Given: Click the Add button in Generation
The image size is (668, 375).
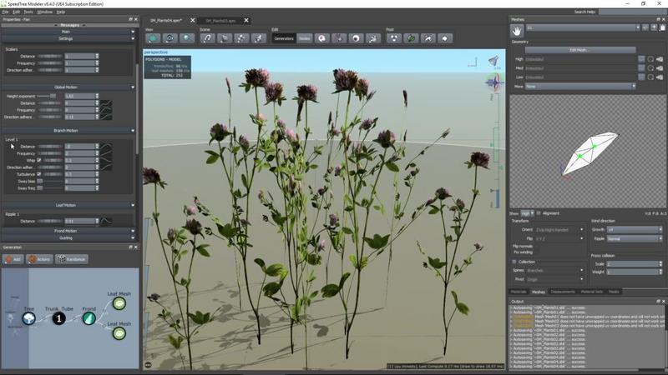Looking at the screenshot, I should click(x=13, y=259).
